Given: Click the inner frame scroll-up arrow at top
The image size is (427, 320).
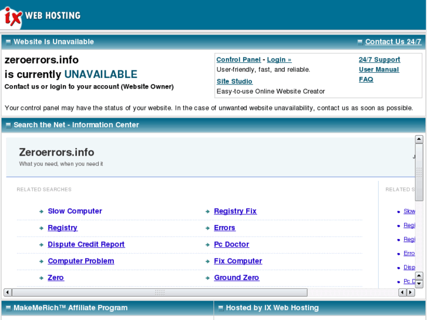Looking at the screenshot, I should click(419, 139).
